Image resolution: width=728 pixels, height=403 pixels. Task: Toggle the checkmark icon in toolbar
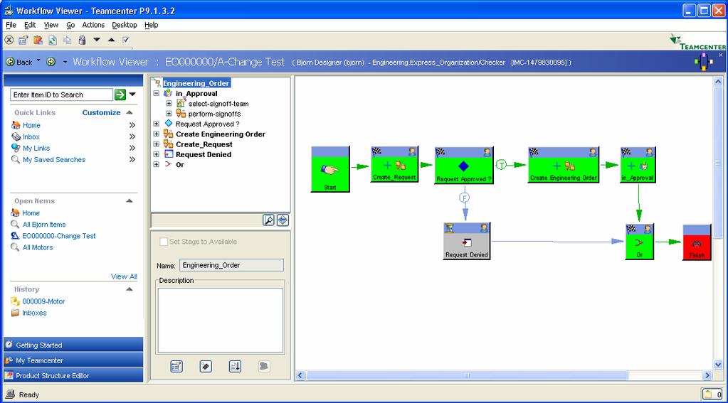(x=126, y=41)
